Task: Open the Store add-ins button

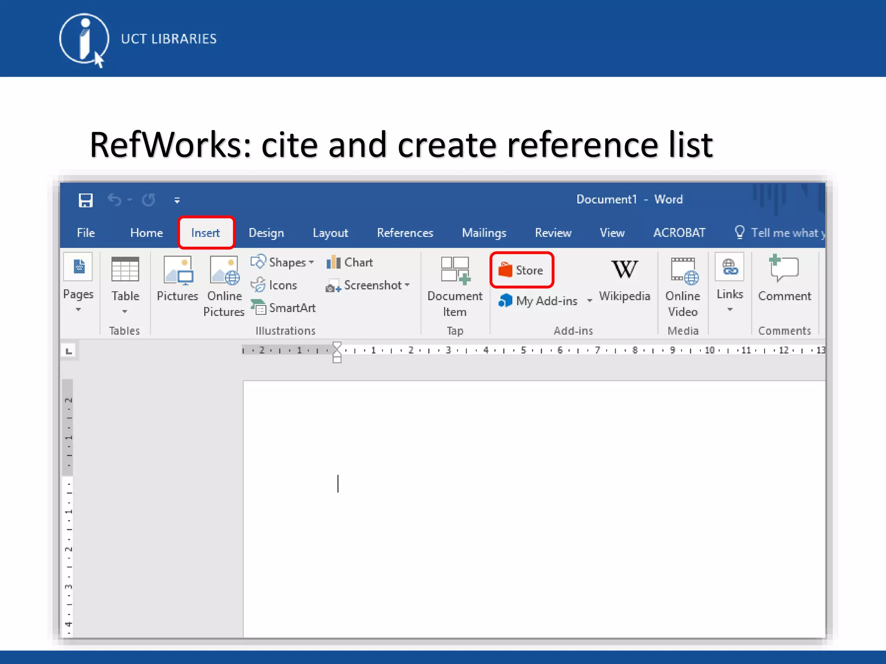Action: click(522, 270)
